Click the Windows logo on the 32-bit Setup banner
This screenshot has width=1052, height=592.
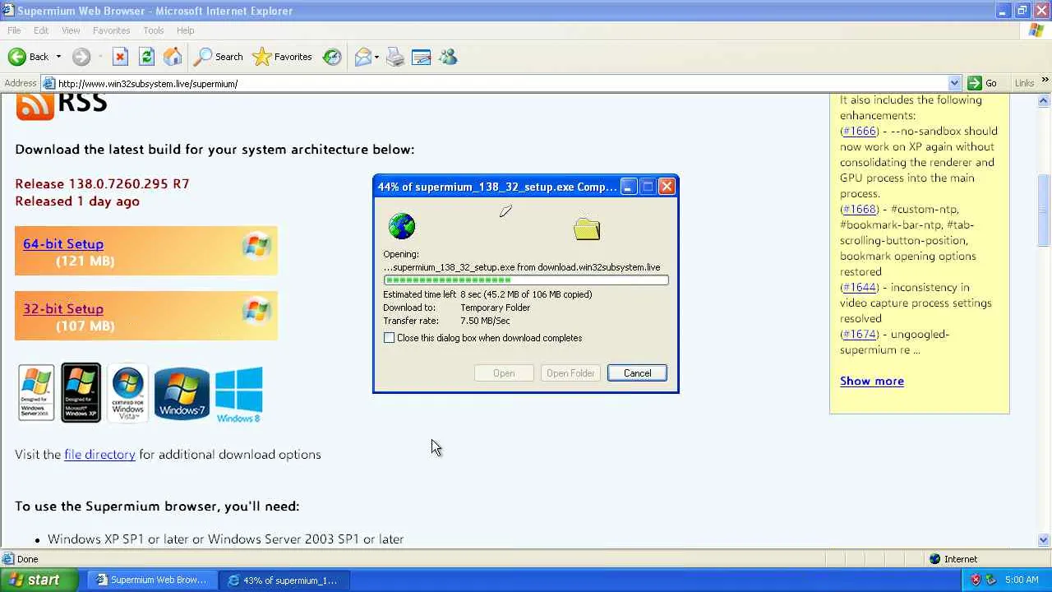point(256,311)
